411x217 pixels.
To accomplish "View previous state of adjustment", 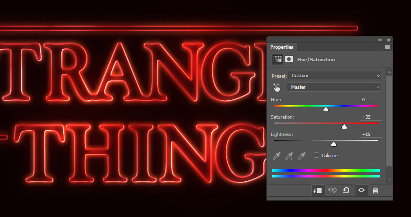I will tap(332, 190).
